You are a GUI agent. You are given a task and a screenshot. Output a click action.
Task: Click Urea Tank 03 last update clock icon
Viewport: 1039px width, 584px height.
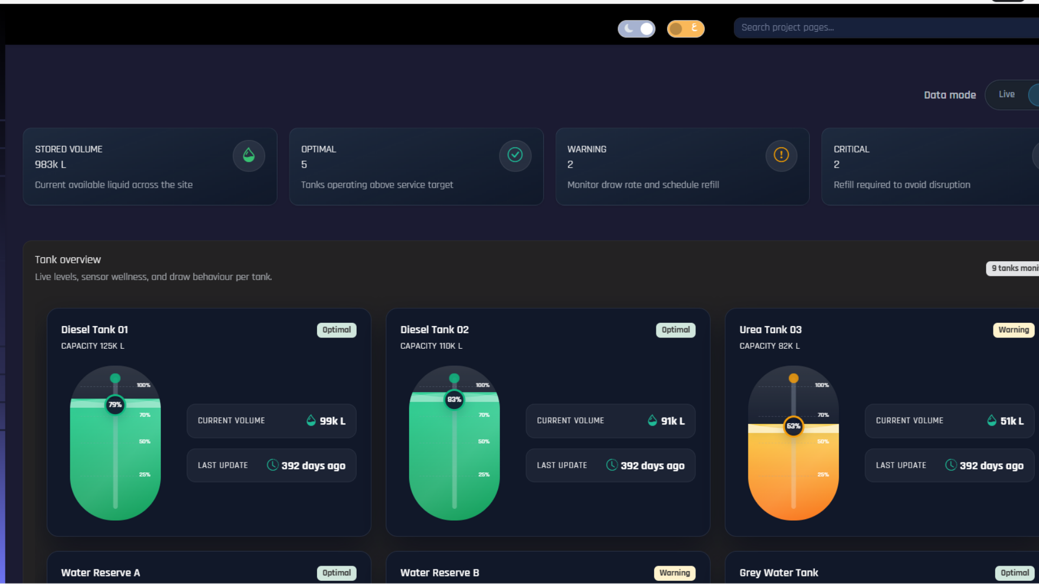pyautogui.click(x=951, y=465)
